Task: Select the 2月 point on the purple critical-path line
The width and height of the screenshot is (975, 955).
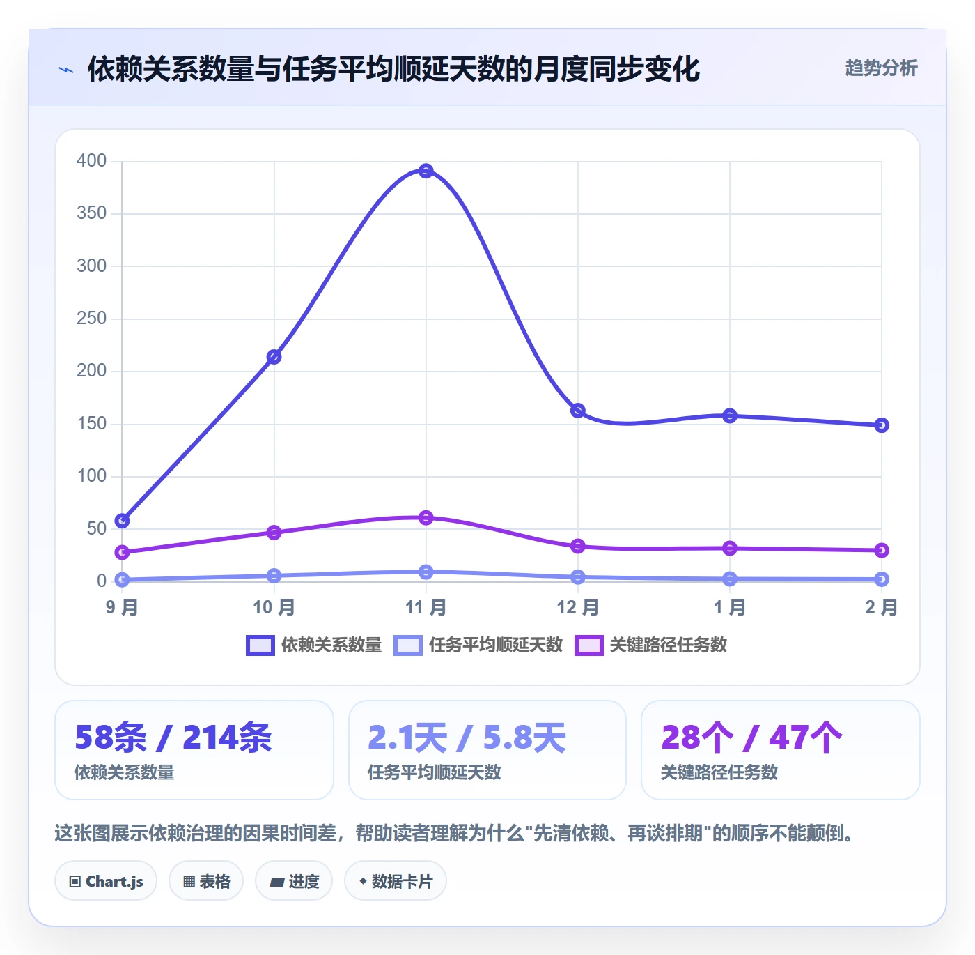Action: coord(882,551)
